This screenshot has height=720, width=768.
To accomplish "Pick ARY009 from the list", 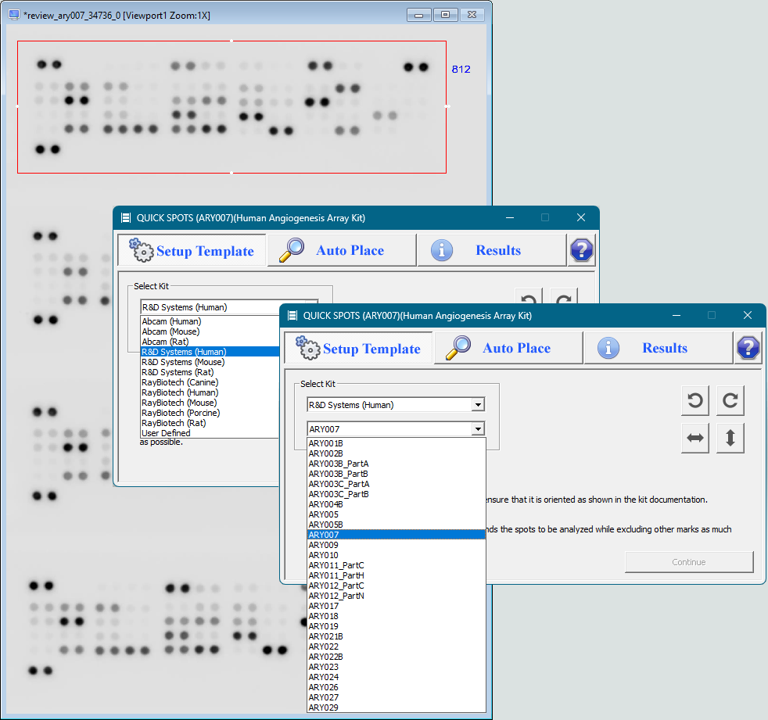I will point(397,545).
